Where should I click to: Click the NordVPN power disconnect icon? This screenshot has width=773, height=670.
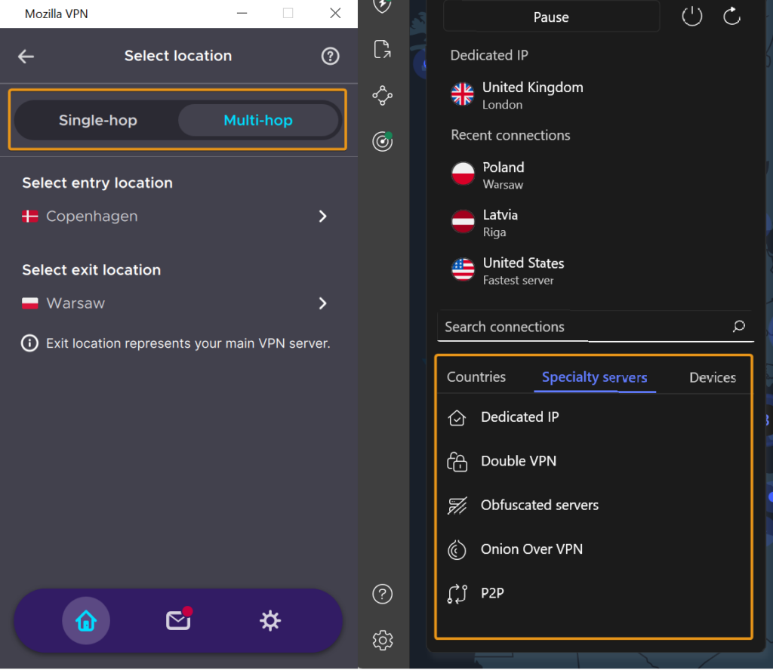(x=691, y=17)
